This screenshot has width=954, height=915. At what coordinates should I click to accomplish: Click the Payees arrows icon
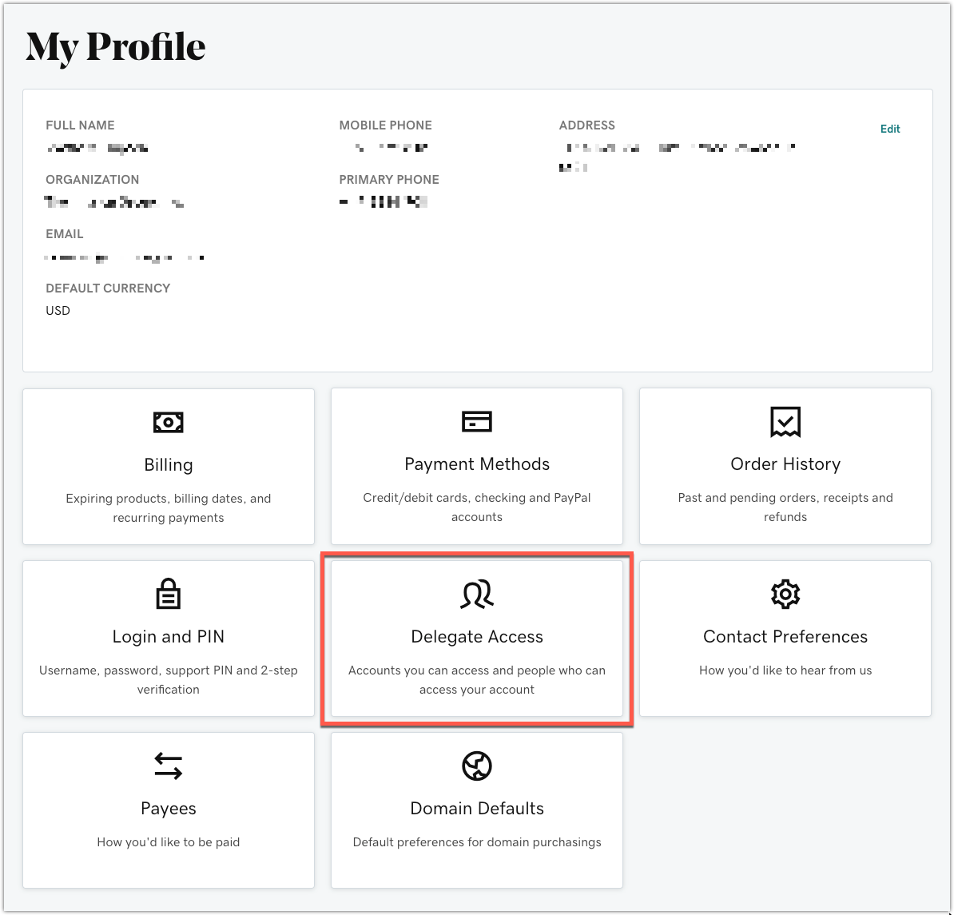click(x=168, y=766)
